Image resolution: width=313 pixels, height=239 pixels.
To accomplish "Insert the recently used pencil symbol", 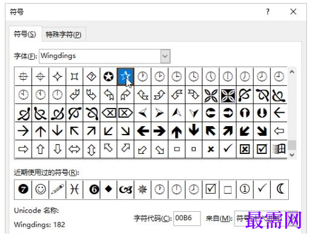I will (x=57, y=189).
